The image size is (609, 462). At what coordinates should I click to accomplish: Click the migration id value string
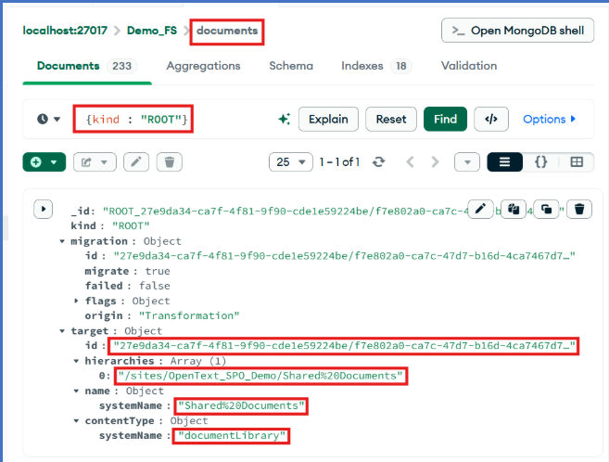point(344,256)
